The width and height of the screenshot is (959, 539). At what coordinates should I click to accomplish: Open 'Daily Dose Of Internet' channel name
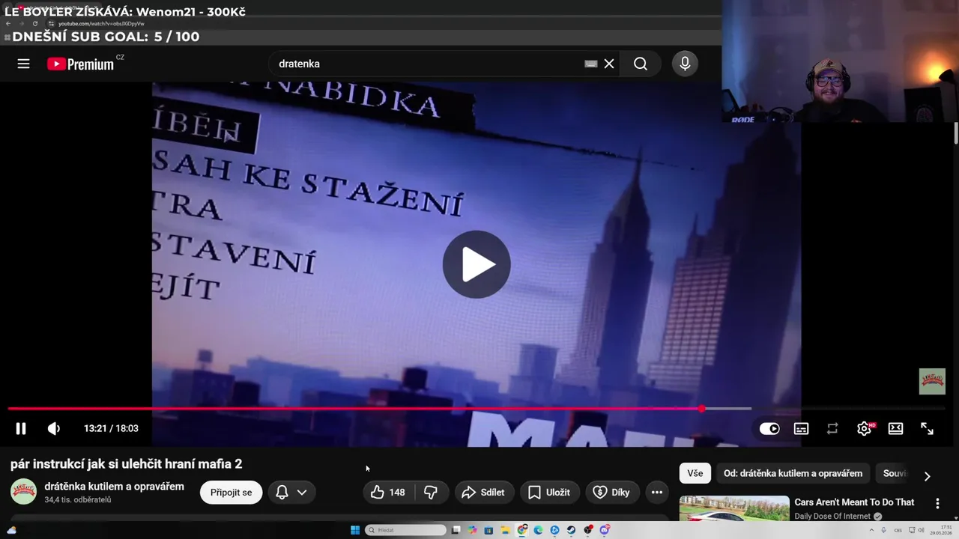tap(833, 517)
